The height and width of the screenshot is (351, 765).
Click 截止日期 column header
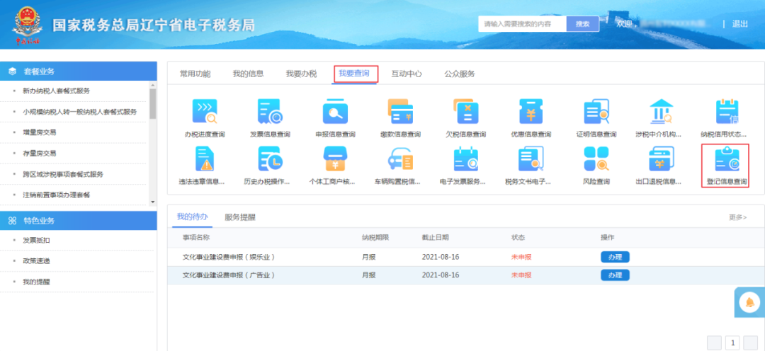435,238
